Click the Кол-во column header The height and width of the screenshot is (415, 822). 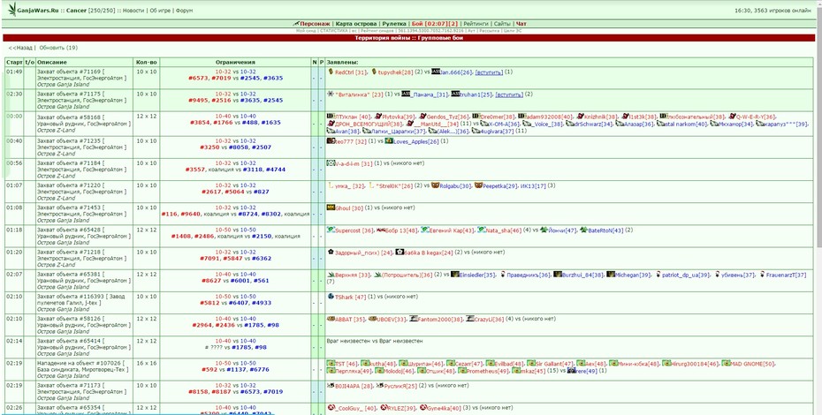(144, 63)
